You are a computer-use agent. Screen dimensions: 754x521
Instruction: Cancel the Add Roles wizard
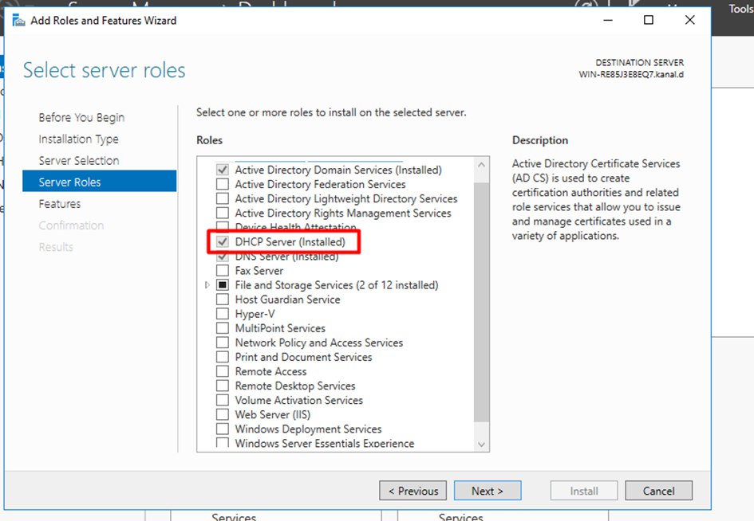coord(658,491)
